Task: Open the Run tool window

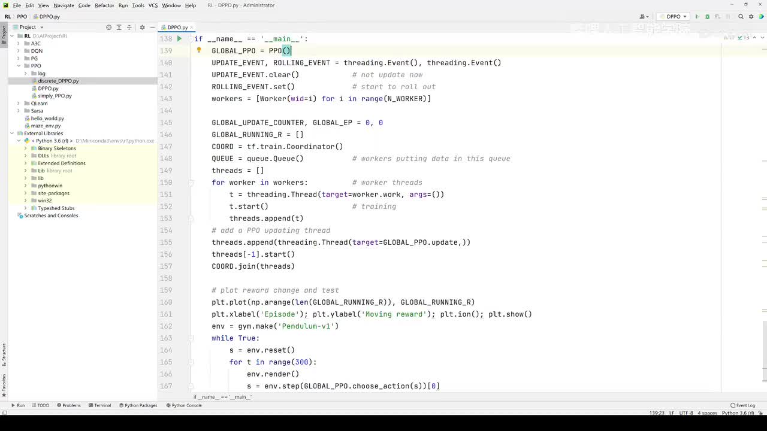Action: (x=18, y=405)
